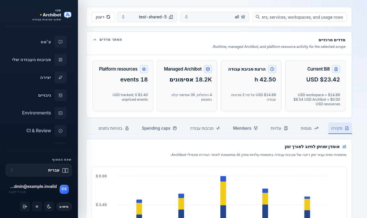This screenshot has width=367, height=218.
Task: Open the CI & Review checkmark icon
Action: 60,131
